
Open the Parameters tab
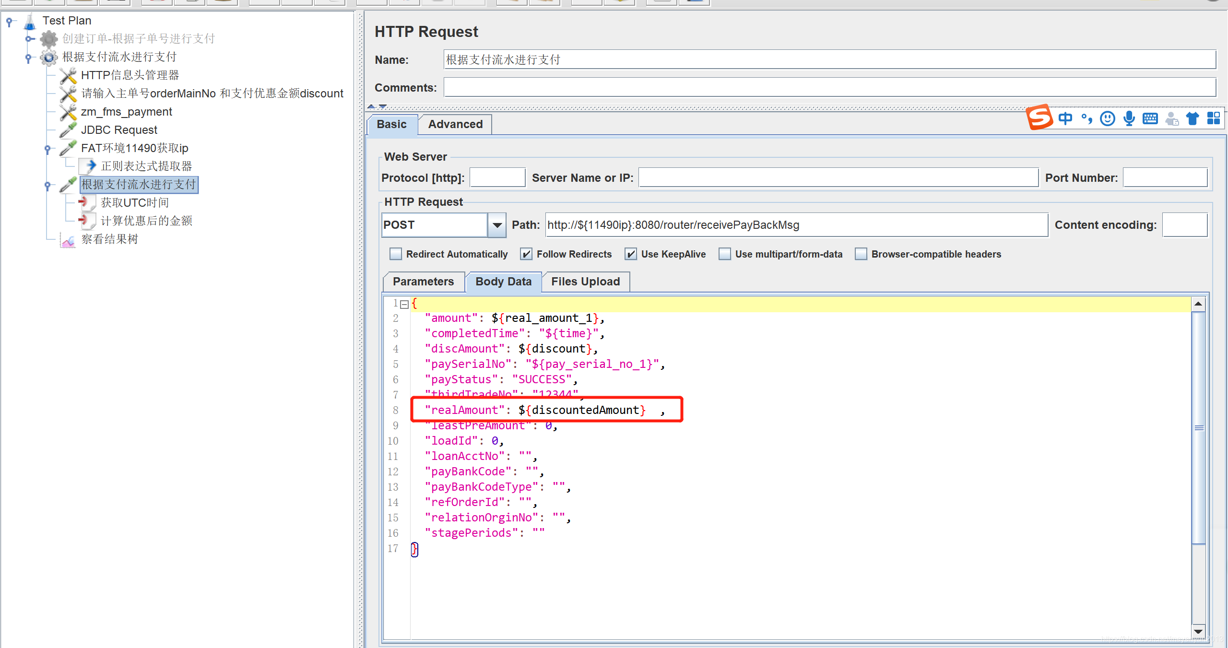coord(423,282)
